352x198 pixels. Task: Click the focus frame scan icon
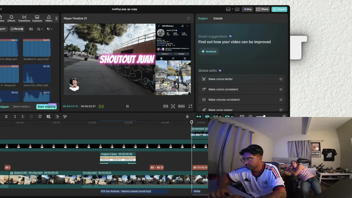(x=173, y=106)
